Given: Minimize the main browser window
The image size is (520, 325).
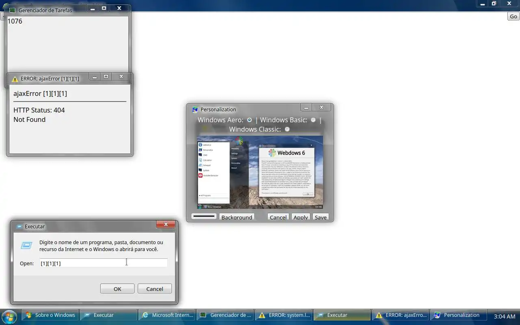Looking at the screenshot, I should pyautogui.click(x=482, y=3).
